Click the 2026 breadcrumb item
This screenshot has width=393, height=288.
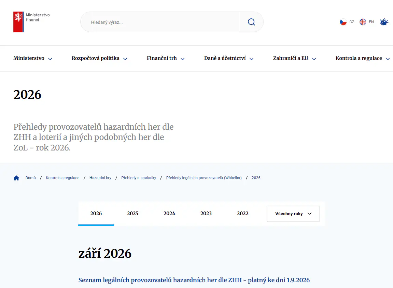[256, 178]
